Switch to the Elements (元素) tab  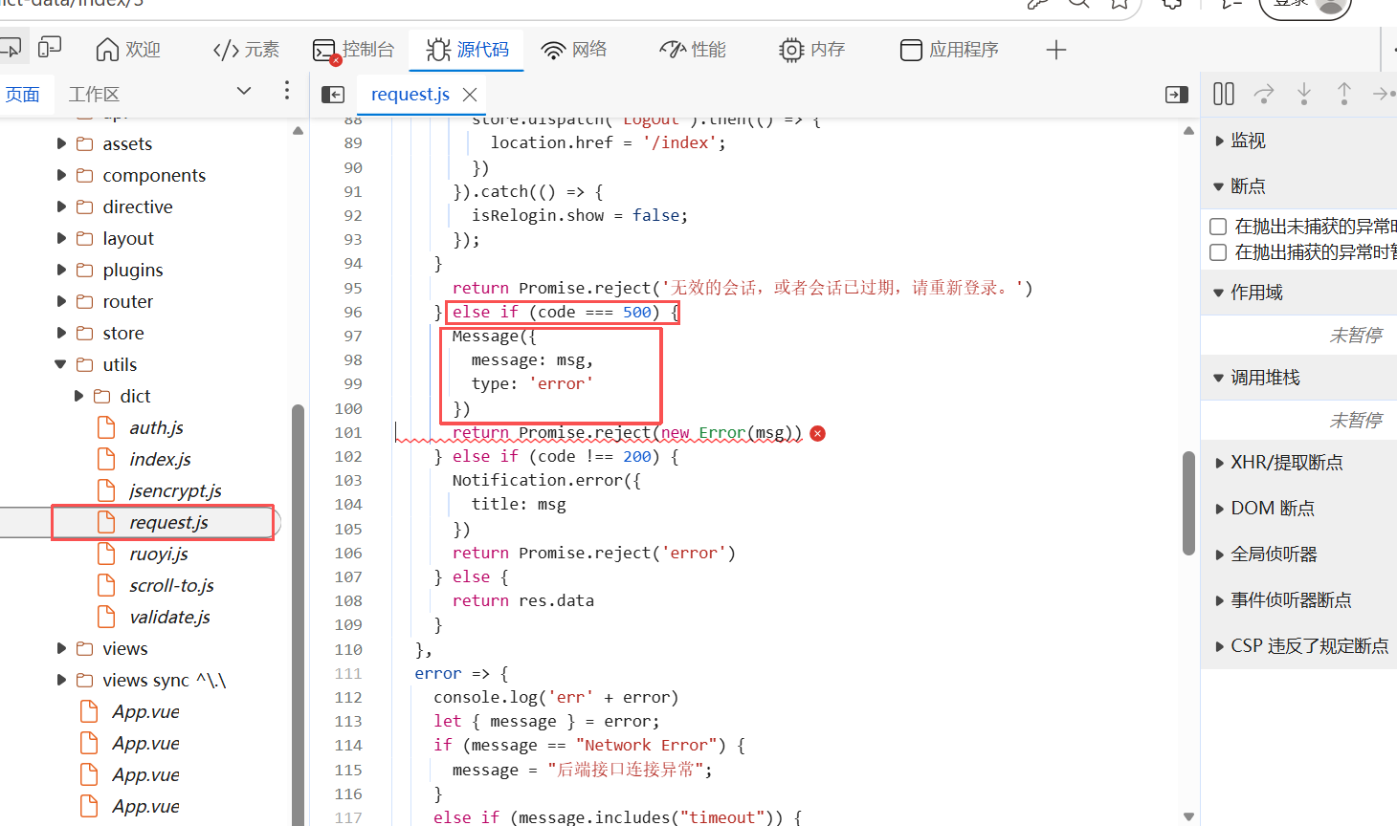click(246, 50)
